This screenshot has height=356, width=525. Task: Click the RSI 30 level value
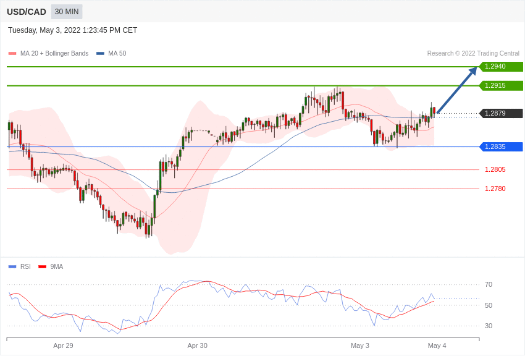(489, 326)
